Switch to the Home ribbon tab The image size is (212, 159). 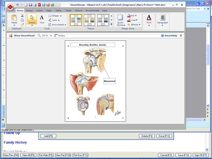click(20, 11)
